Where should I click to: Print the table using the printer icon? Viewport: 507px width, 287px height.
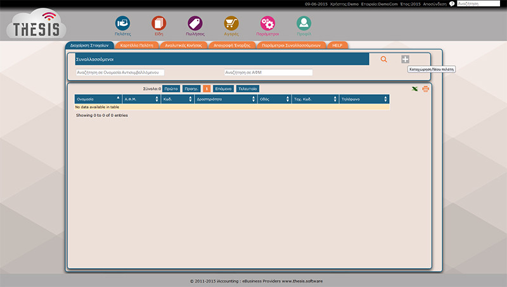pyautogui.click(x=425, y=89)
